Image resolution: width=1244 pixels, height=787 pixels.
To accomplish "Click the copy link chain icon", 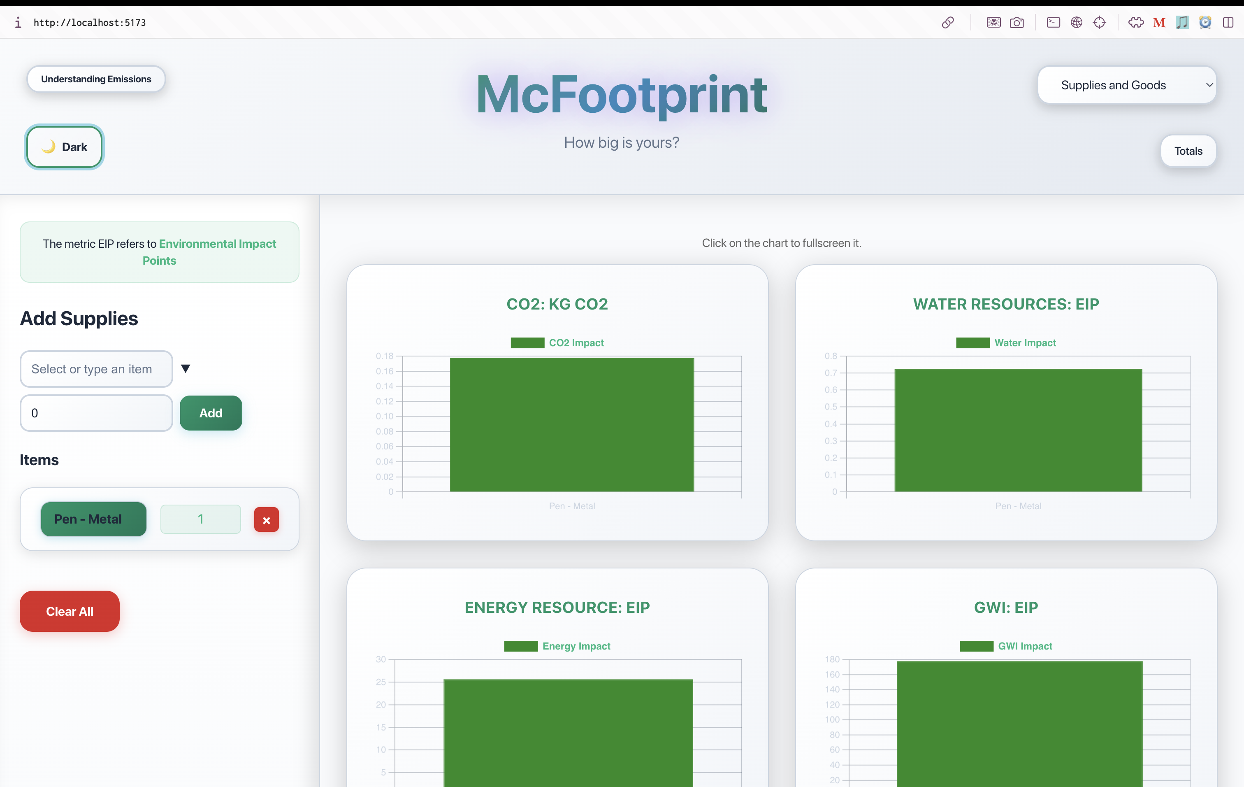I will pos(947,22).
